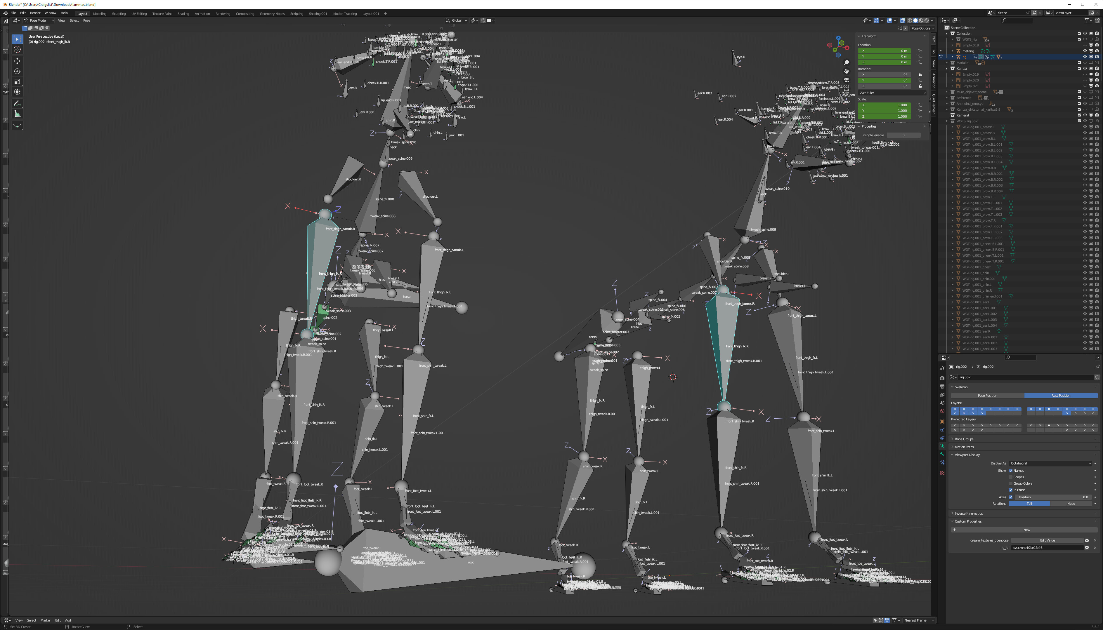Hide metarig in outliner viewport

click(1085, 51)
